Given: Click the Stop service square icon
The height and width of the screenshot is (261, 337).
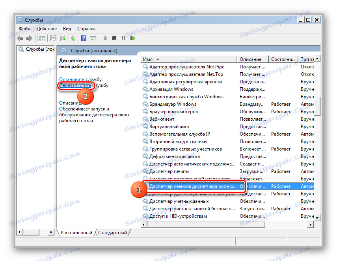Looking at the screenshot, I should [114, 38].
